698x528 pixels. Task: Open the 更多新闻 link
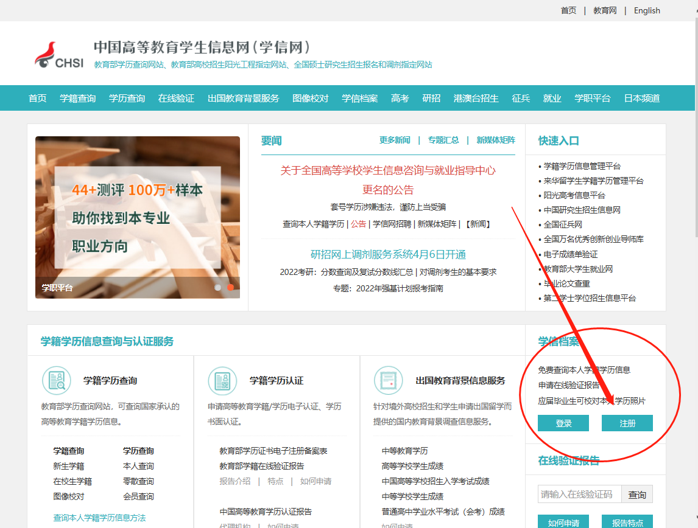[395, 140]
